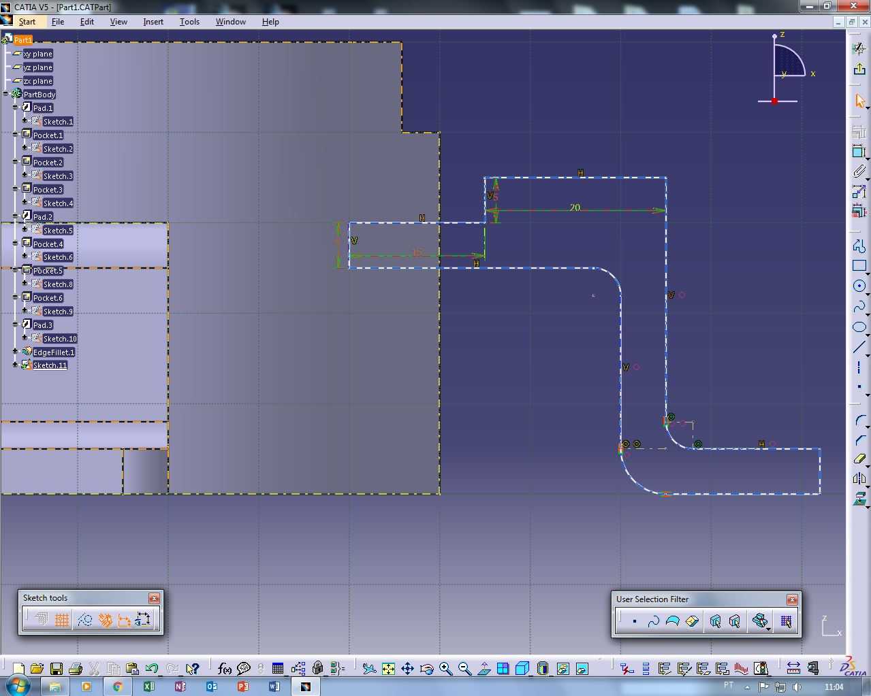Click the Rotate view icon

pos(426,669)
